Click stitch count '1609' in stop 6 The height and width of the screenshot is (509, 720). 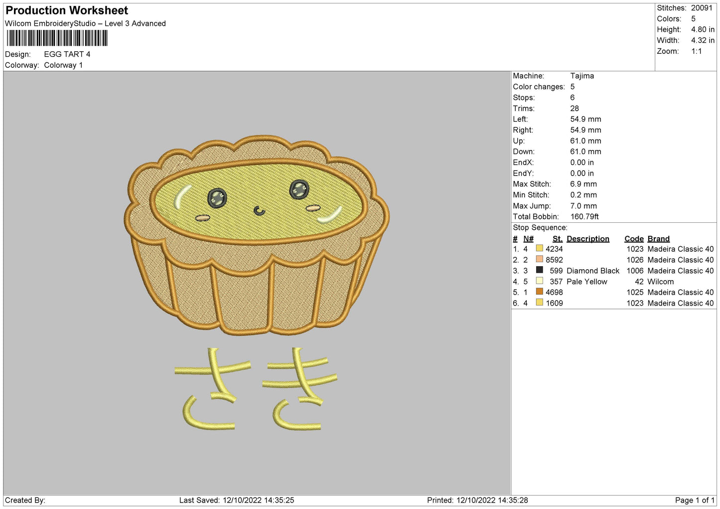[x=554, y=303]
